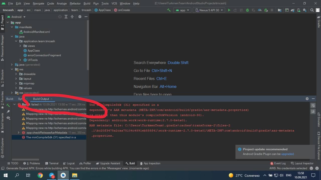
Task: Open the VCS menu
Action: point(114,4)
